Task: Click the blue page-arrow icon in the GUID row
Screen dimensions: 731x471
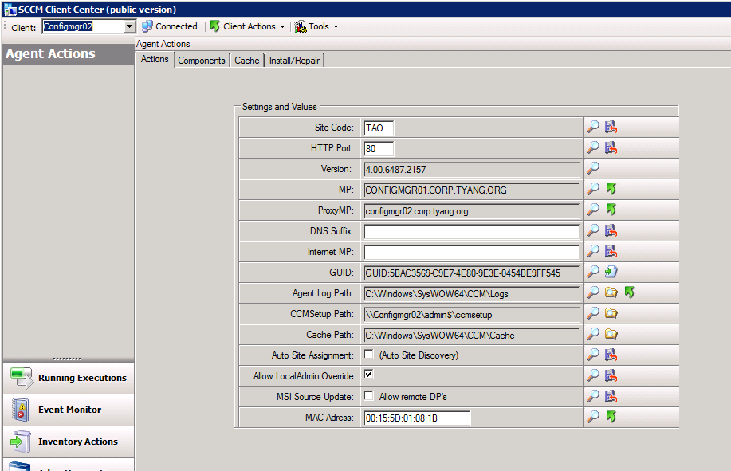Action: 611,272
